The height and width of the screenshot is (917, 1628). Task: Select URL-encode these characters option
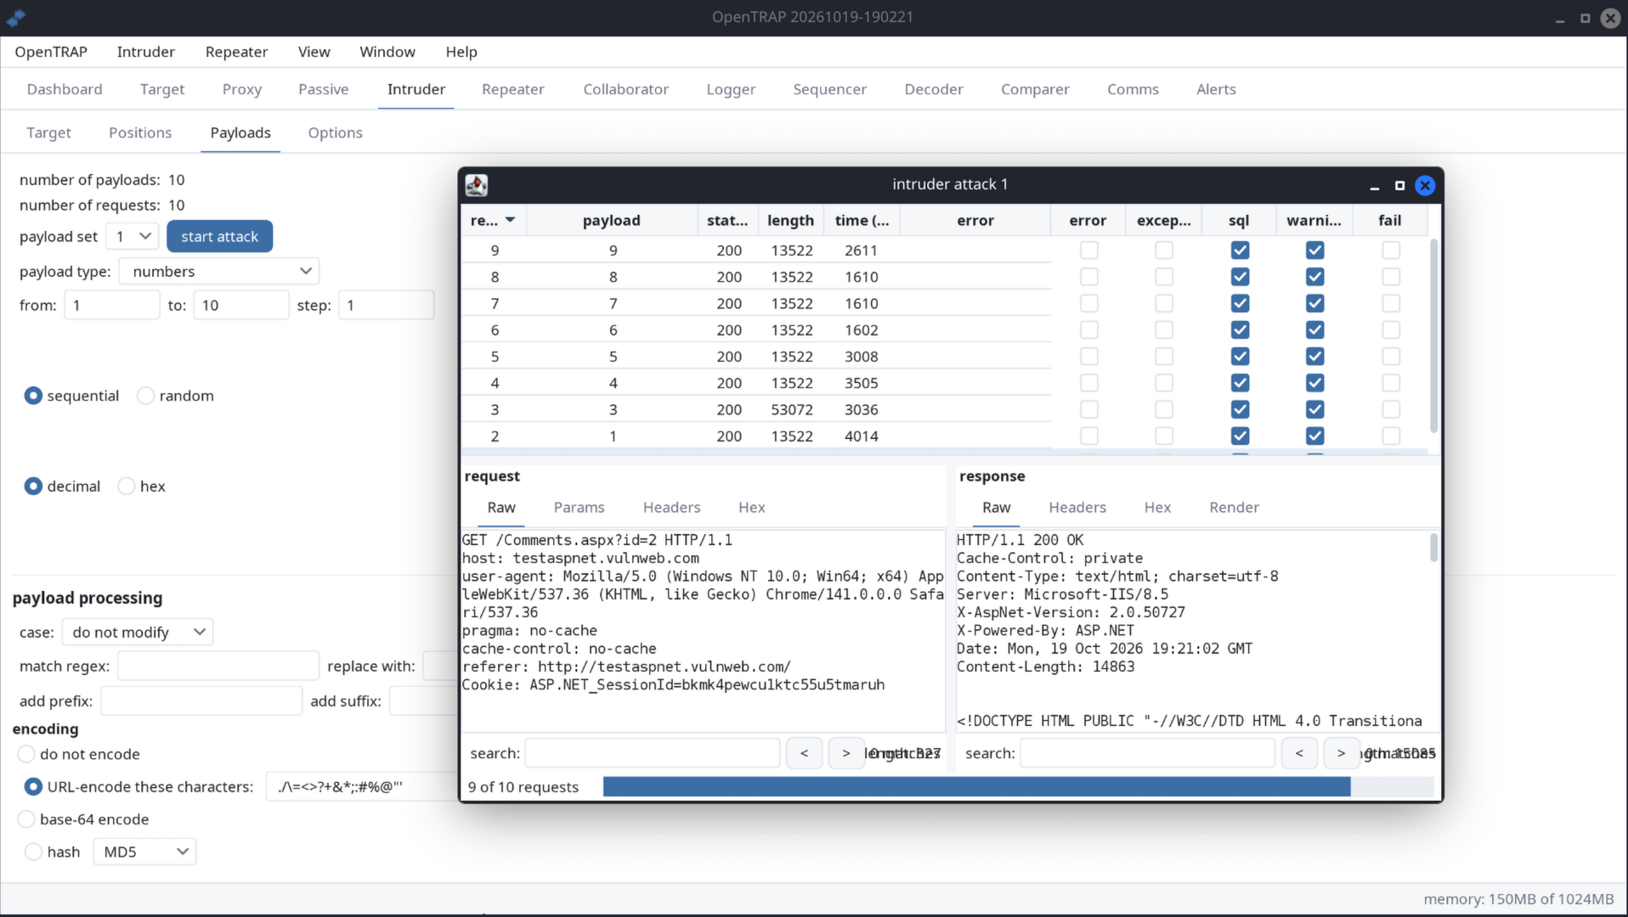click(x=33, y=787)
